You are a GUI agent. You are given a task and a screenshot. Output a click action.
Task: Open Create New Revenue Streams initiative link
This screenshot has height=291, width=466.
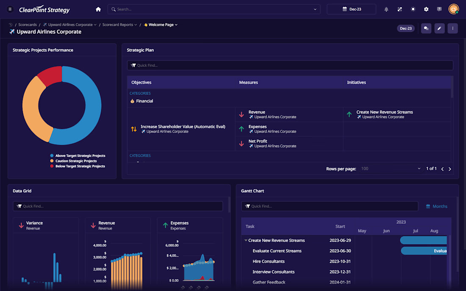click(x=385, y=112)
